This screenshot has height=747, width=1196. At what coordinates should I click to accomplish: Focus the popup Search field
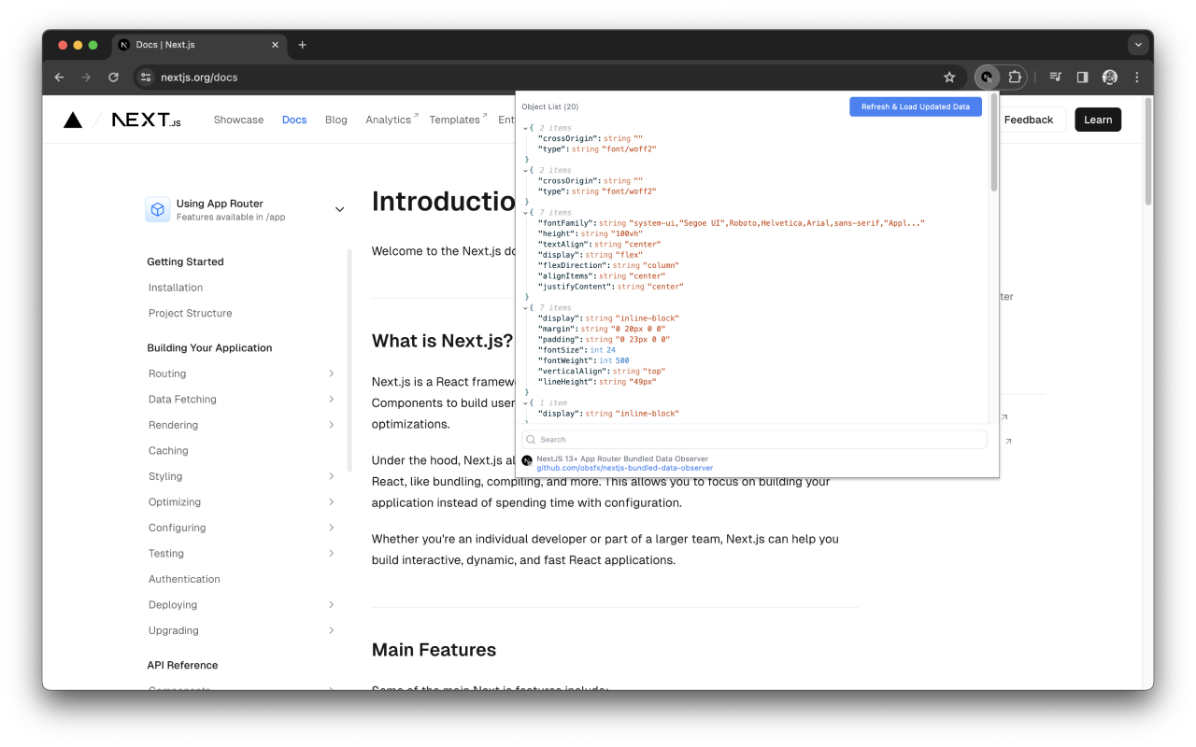tap(754, 440)
